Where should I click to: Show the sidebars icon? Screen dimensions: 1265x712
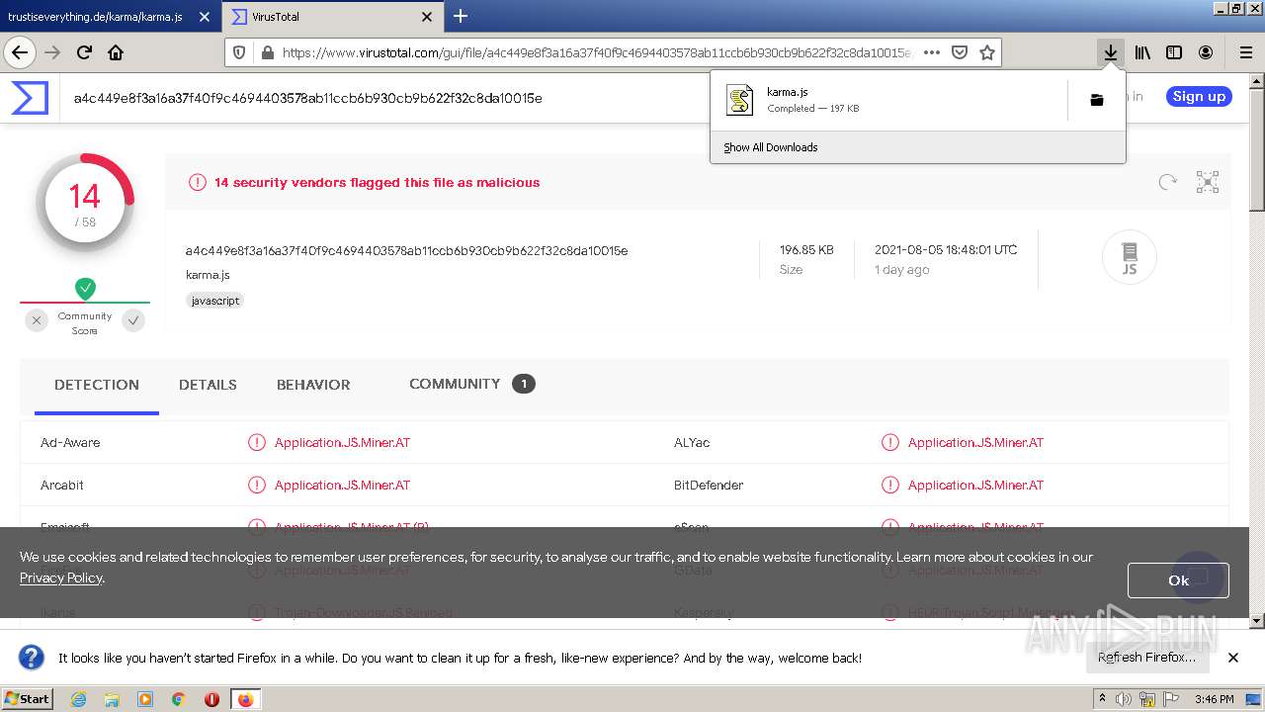coord(1174,52)
